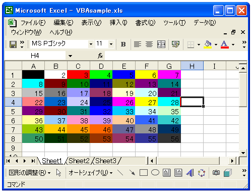Select orange cell containing 46
The image size is (251, 192).
(101, 129)
